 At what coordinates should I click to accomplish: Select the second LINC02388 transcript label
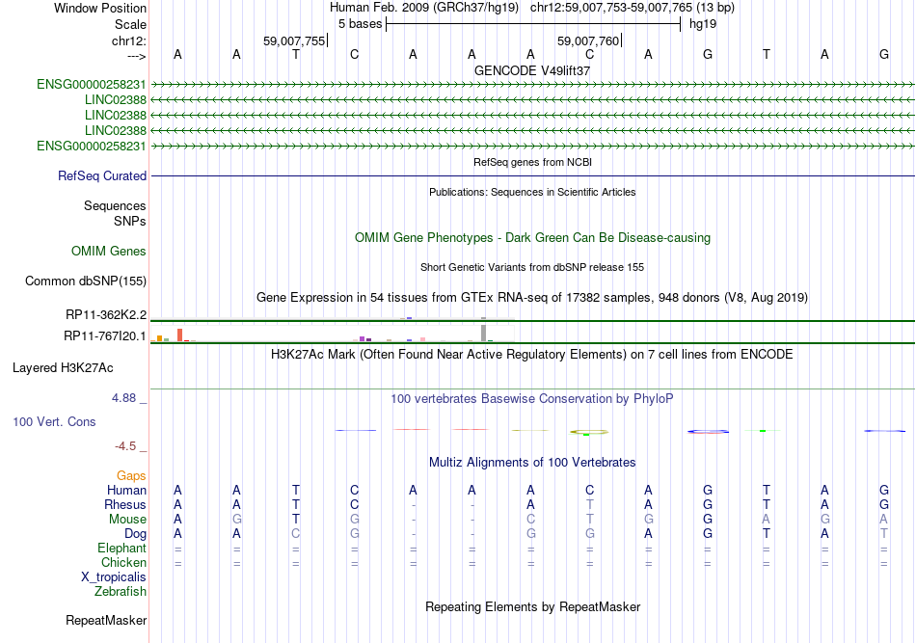pos(115,115)
